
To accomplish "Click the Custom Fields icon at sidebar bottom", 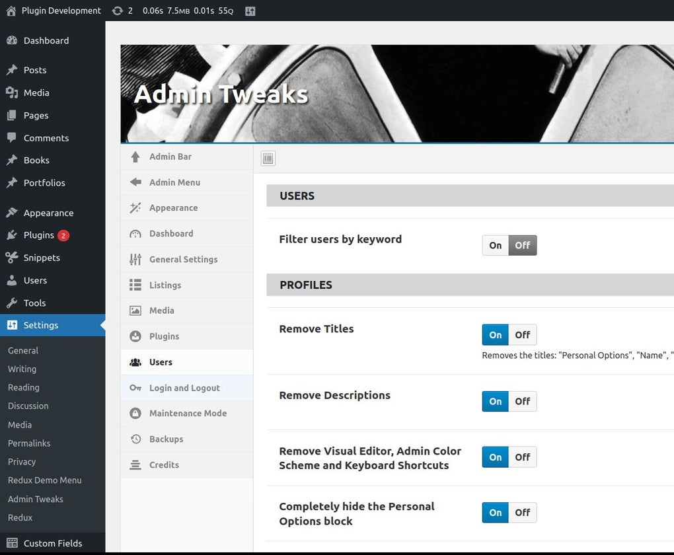I will 14,543.
